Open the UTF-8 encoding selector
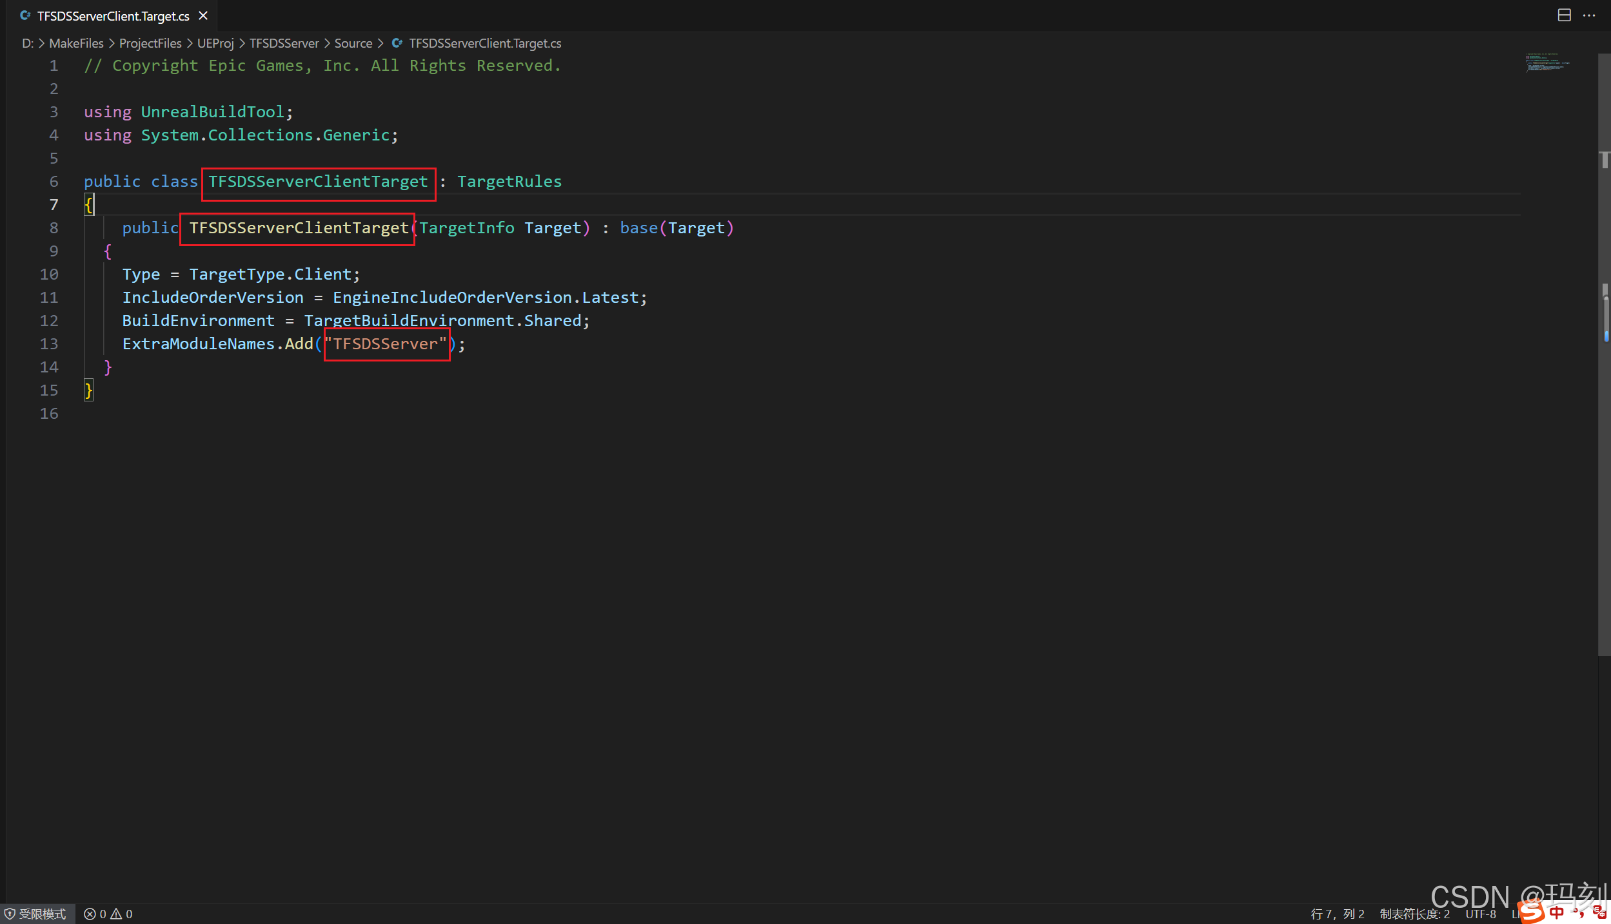 click(x=1480, y=914)
